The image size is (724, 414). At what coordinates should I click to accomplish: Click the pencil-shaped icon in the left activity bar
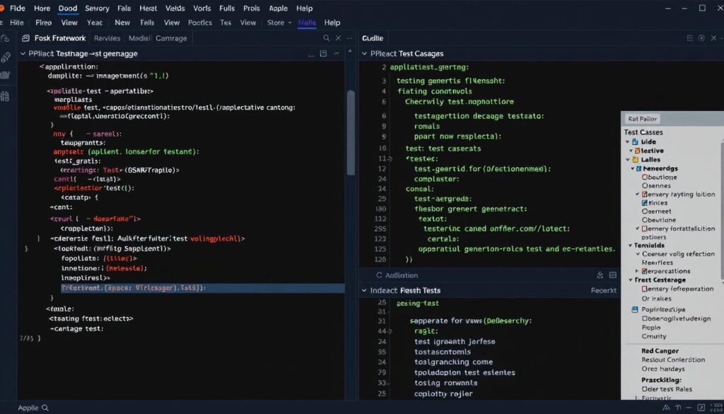tap(6, 57)
